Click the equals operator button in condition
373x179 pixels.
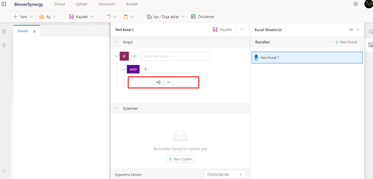(x=169, y=82)
